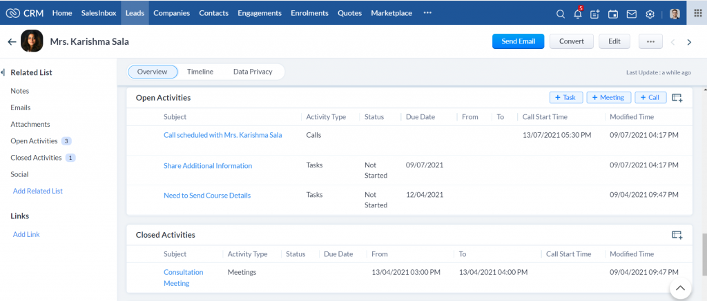Add a new Meeting
This screenshot has height=301, width=707.
tap(609, 97)
